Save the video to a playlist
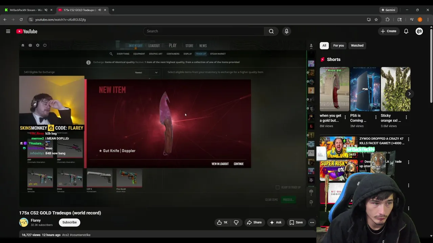The image size is (433, 243). coord(296,222)
